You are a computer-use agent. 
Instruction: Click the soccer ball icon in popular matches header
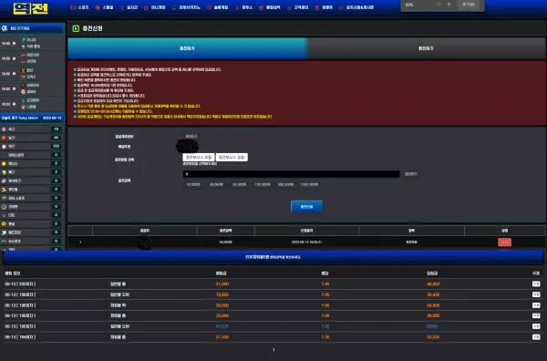(5, 28)
